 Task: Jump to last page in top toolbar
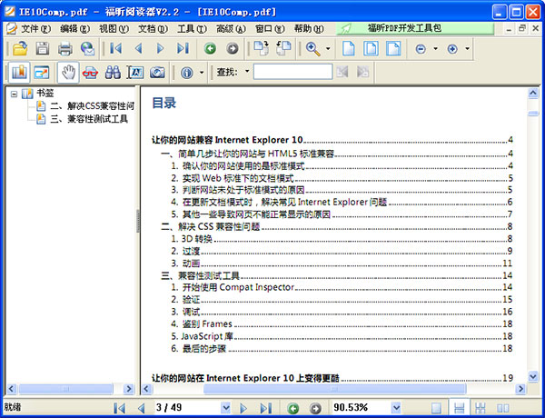[183, 48]
